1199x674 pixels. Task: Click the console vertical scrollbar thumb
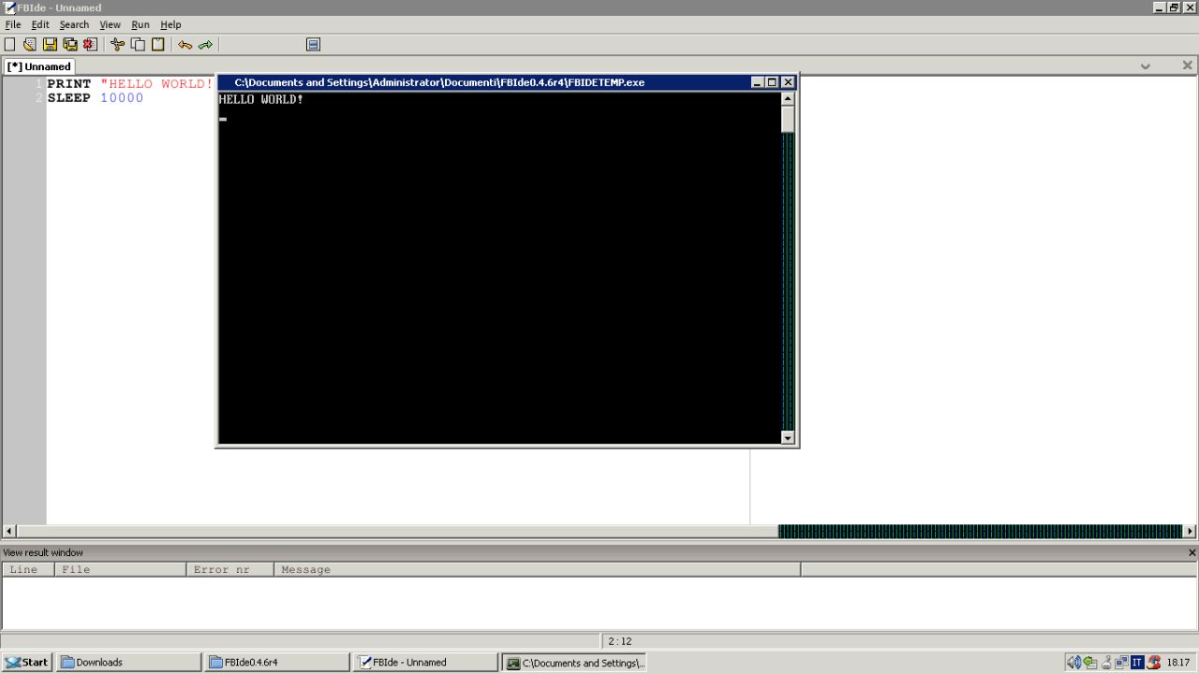click(787, 119)
